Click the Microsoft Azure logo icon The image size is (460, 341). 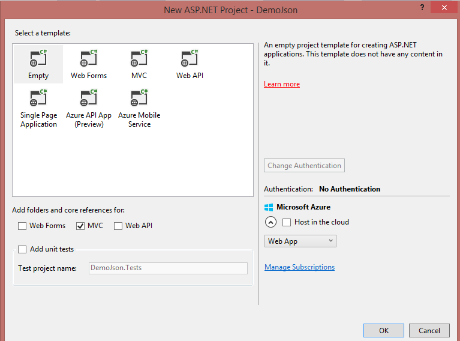(x=269, y=207)
